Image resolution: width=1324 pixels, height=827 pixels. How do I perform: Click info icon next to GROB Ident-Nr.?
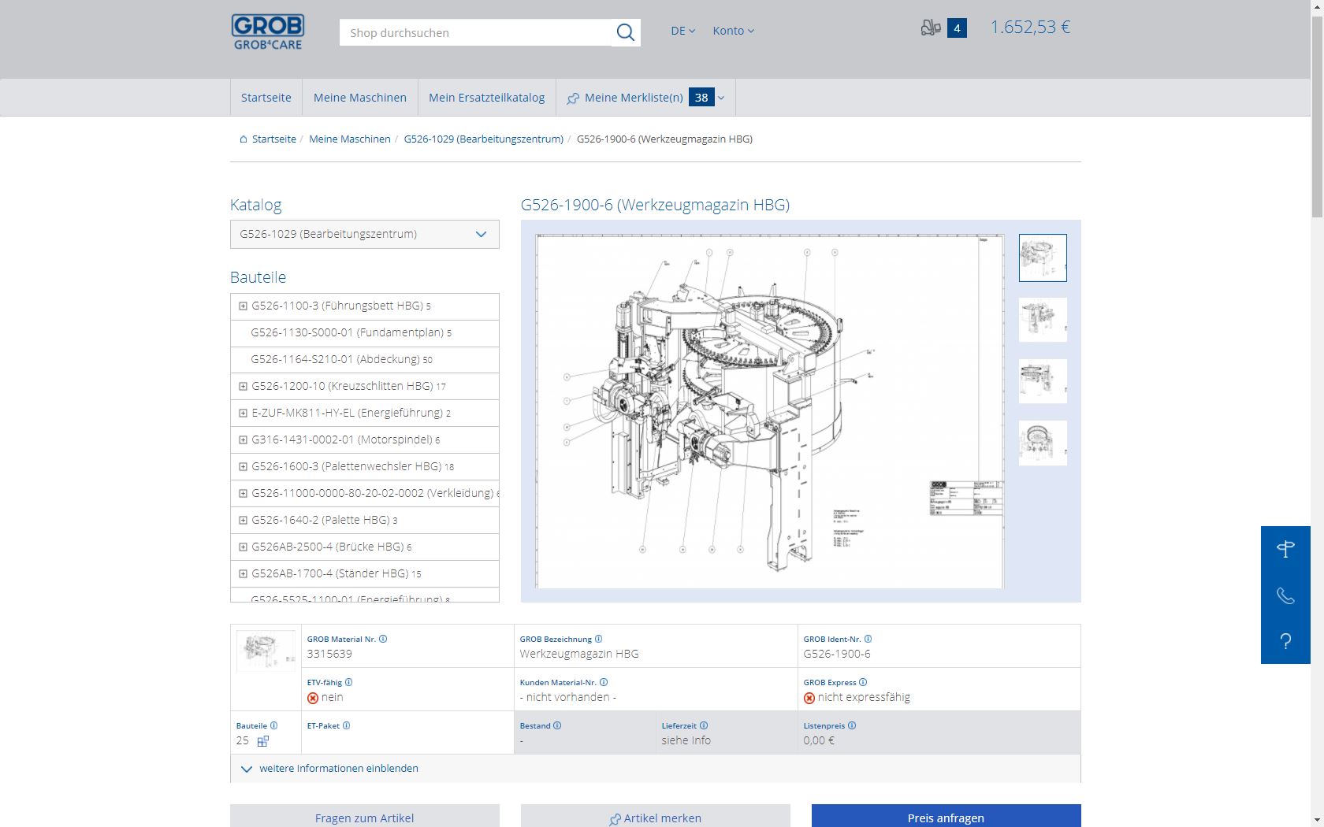868,639
